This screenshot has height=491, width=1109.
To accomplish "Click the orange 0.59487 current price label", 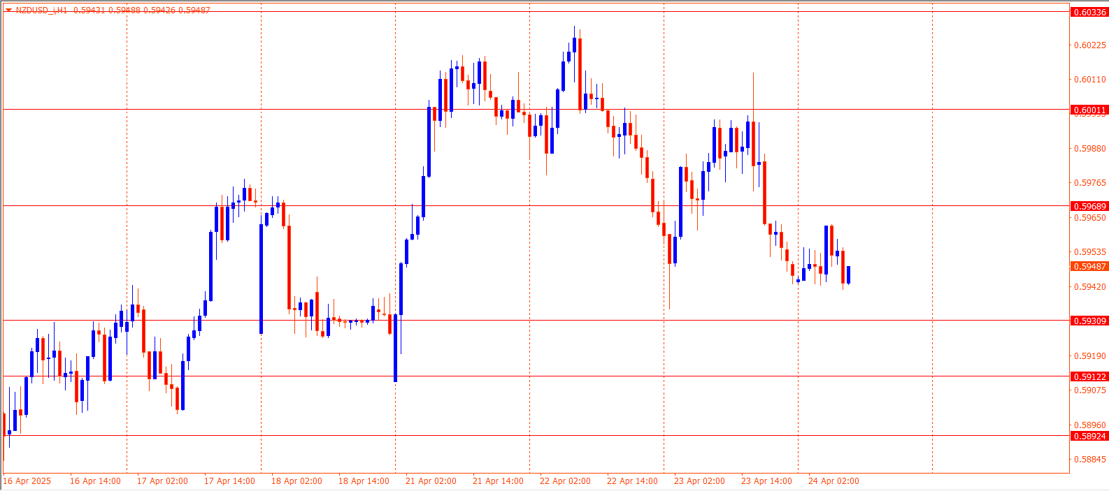I will [x=1089, y=266].
